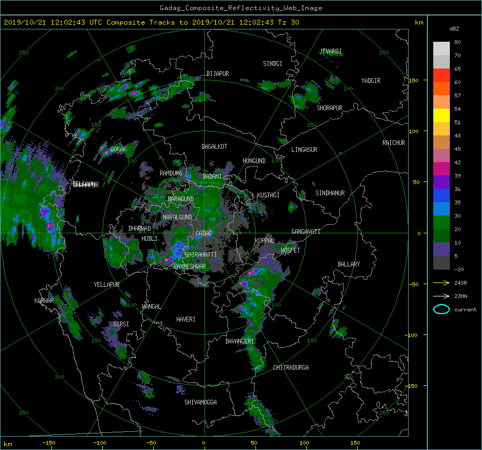Click the HUNGUND city label
The image size is (482, 450).
[254, 161]
